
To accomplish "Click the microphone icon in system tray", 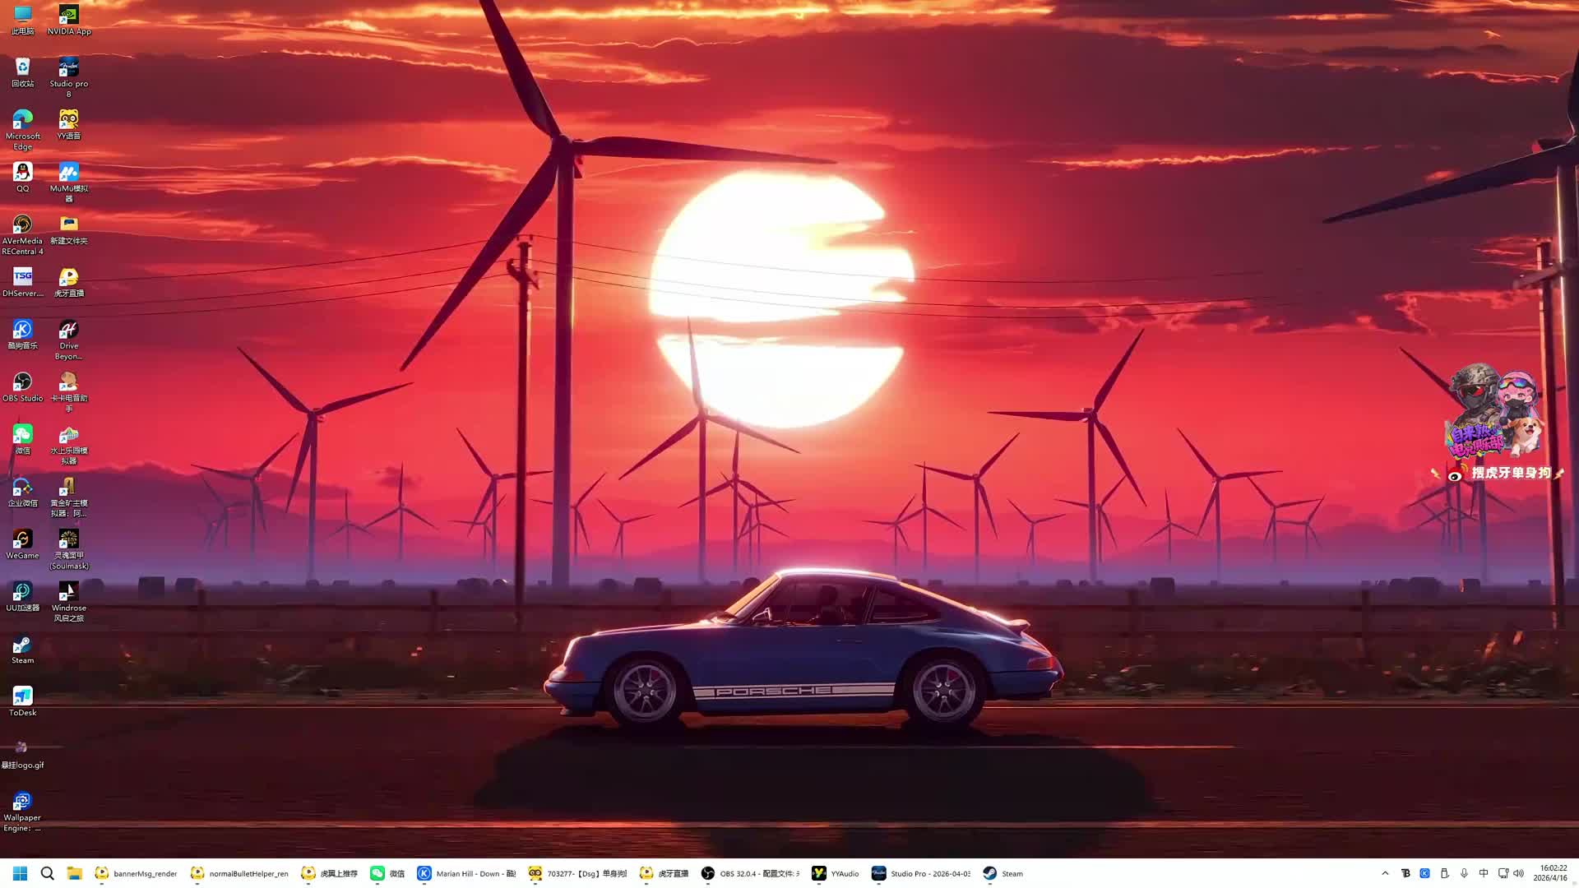I will (x=1464, y=873).
